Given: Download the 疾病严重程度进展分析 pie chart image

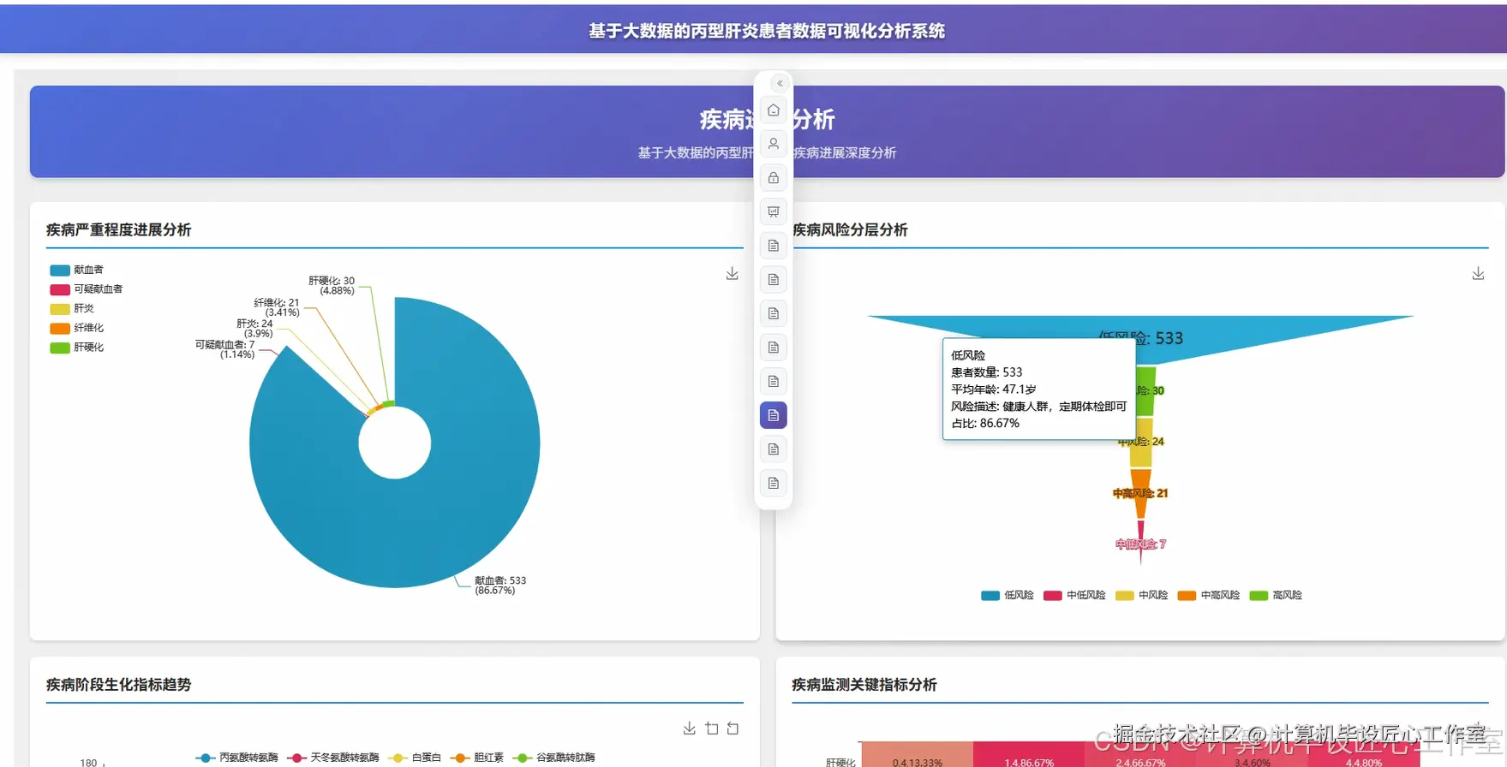Looking at the screenshot, I should coord(733,273).
